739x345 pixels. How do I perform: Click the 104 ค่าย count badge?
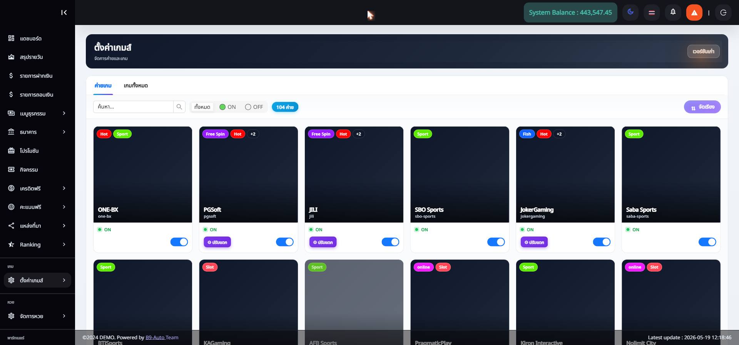(285, 107)
